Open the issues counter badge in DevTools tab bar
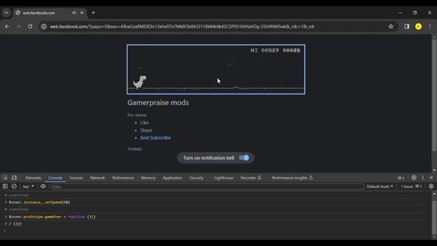 [x=401, y=178]
